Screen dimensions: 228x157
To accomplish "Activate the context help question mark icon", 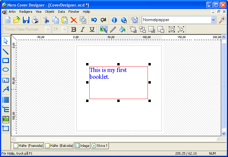I will pos(123,20).
